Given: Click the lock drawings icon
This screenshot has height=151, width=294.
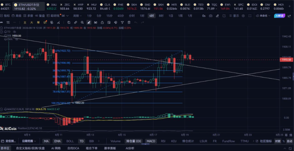Looking at the screenshot, I should (x=102, y=23).
